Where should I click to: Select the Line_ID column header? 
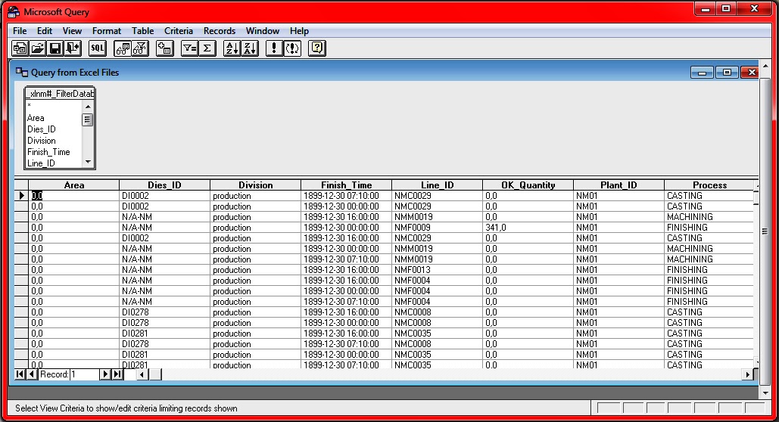click(x=438, y=185)
